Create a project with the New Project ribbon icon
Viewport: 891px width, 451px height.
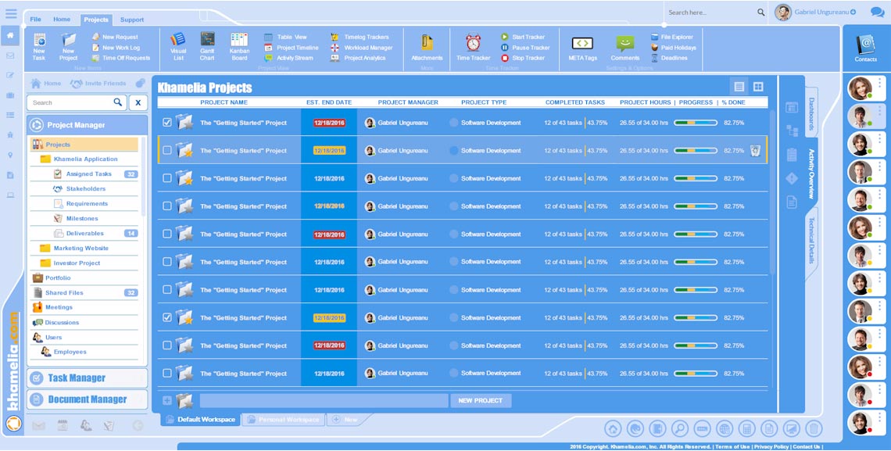click(x=68, y=46)
